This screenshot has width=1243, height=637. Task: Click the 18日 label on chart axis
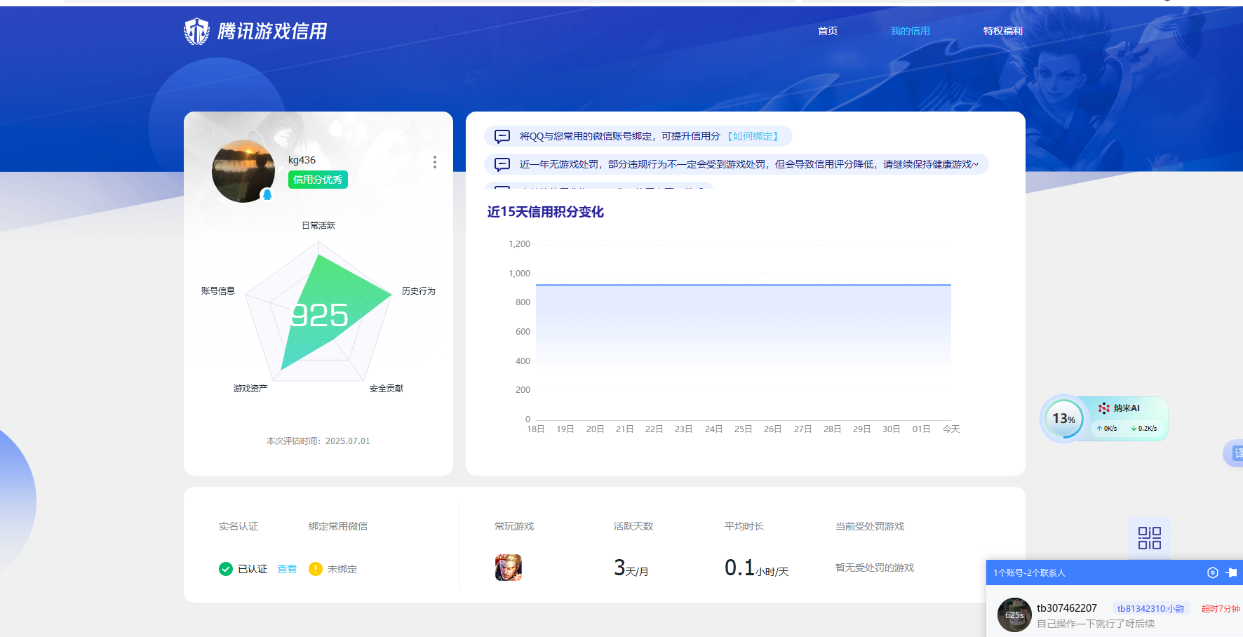pos(536,429)
